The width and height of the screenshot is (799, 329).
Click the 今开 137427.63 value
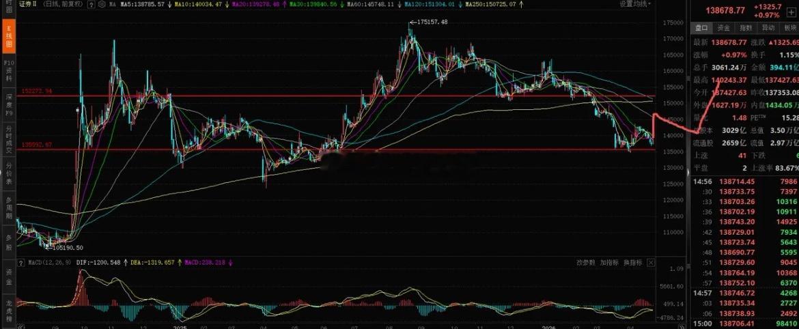(729, 93)
